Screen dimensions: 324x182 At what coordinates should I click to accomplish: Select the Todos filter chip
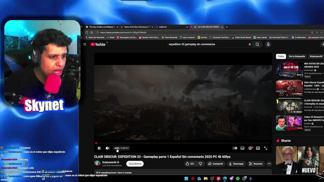point(281,56)
